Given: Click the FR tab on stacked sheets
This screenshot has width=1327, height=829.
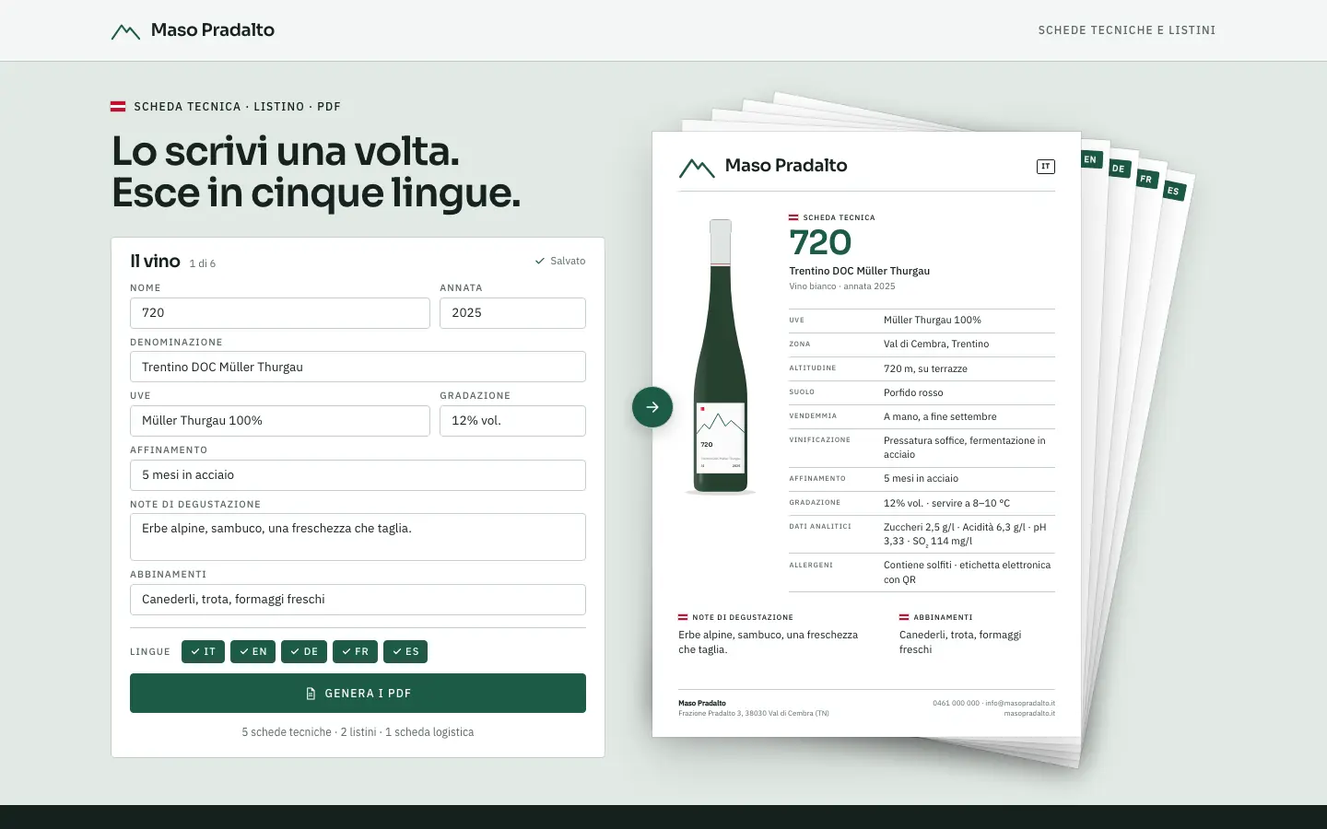Looking at the screenshot, I should [x=1145, y=179].
